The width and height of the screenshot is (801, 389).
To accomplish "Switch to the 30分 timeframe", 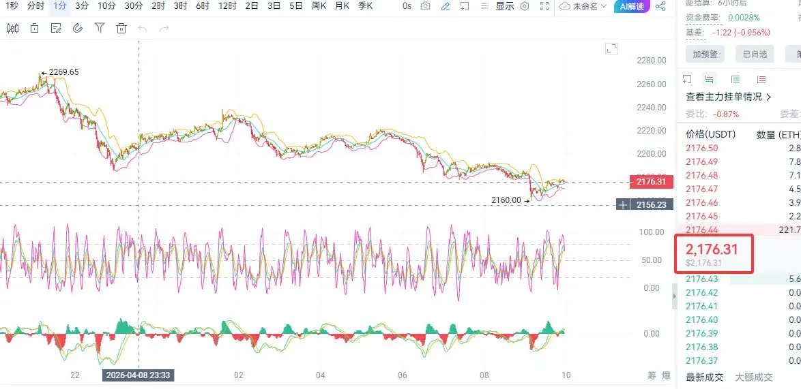I will click(x=134, y=6).
